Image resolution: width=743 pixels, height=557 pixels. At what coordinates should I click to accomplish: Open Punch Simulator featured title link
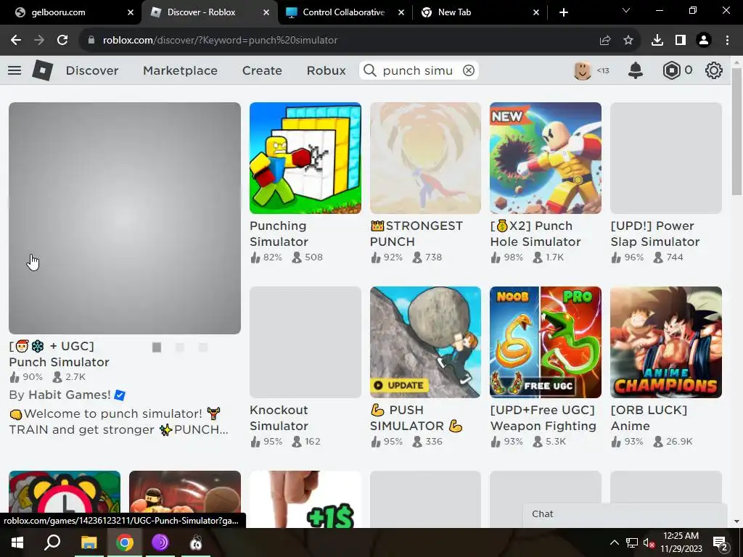tap(59, 354)
